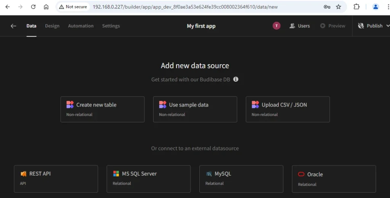Screen dimensions: 390x198
Task: Select Upload CSV / JSON option
Action: 288,109
